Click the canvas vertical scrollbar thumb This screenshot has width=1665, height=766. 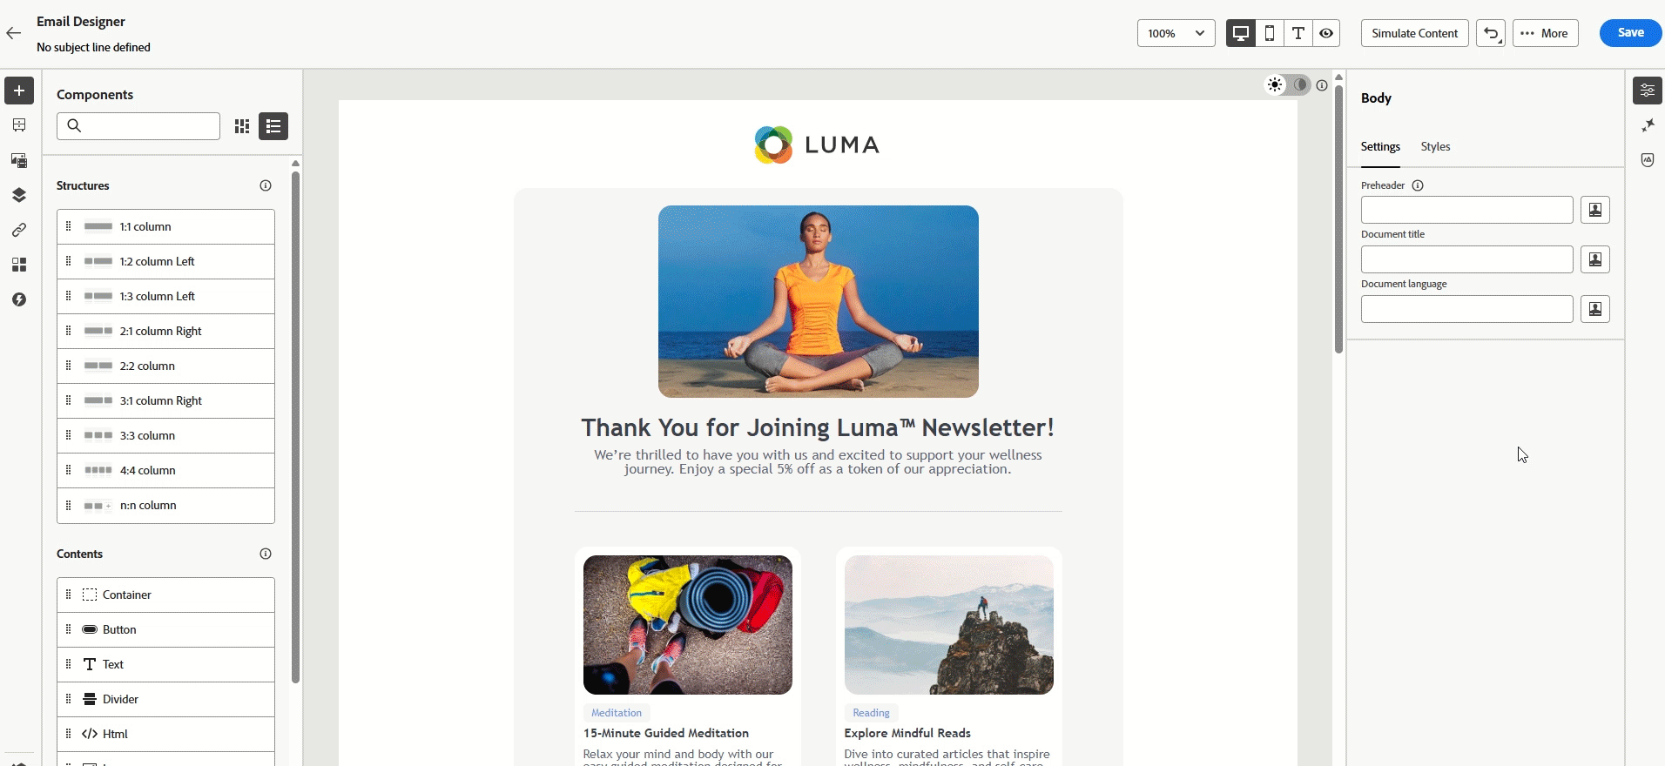pos(1338,218)
